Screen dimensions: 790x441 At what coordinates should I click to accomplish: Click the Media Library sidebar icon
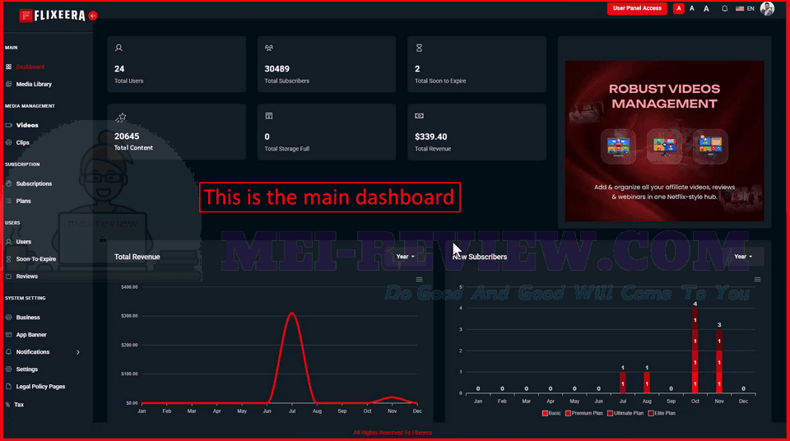coord(8,84)
